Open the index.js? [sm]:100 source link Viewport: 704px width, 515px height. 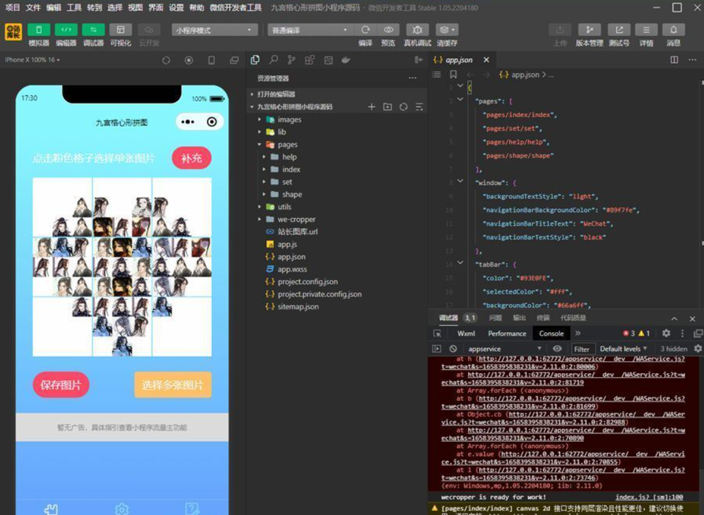click(x=649, y=497)
